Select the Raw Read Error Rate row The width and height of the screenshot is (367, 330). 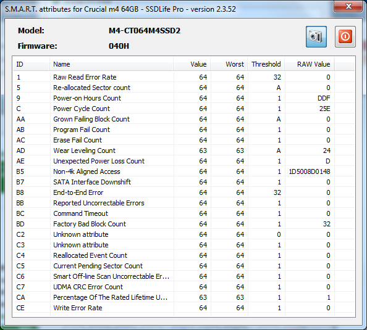174,77
